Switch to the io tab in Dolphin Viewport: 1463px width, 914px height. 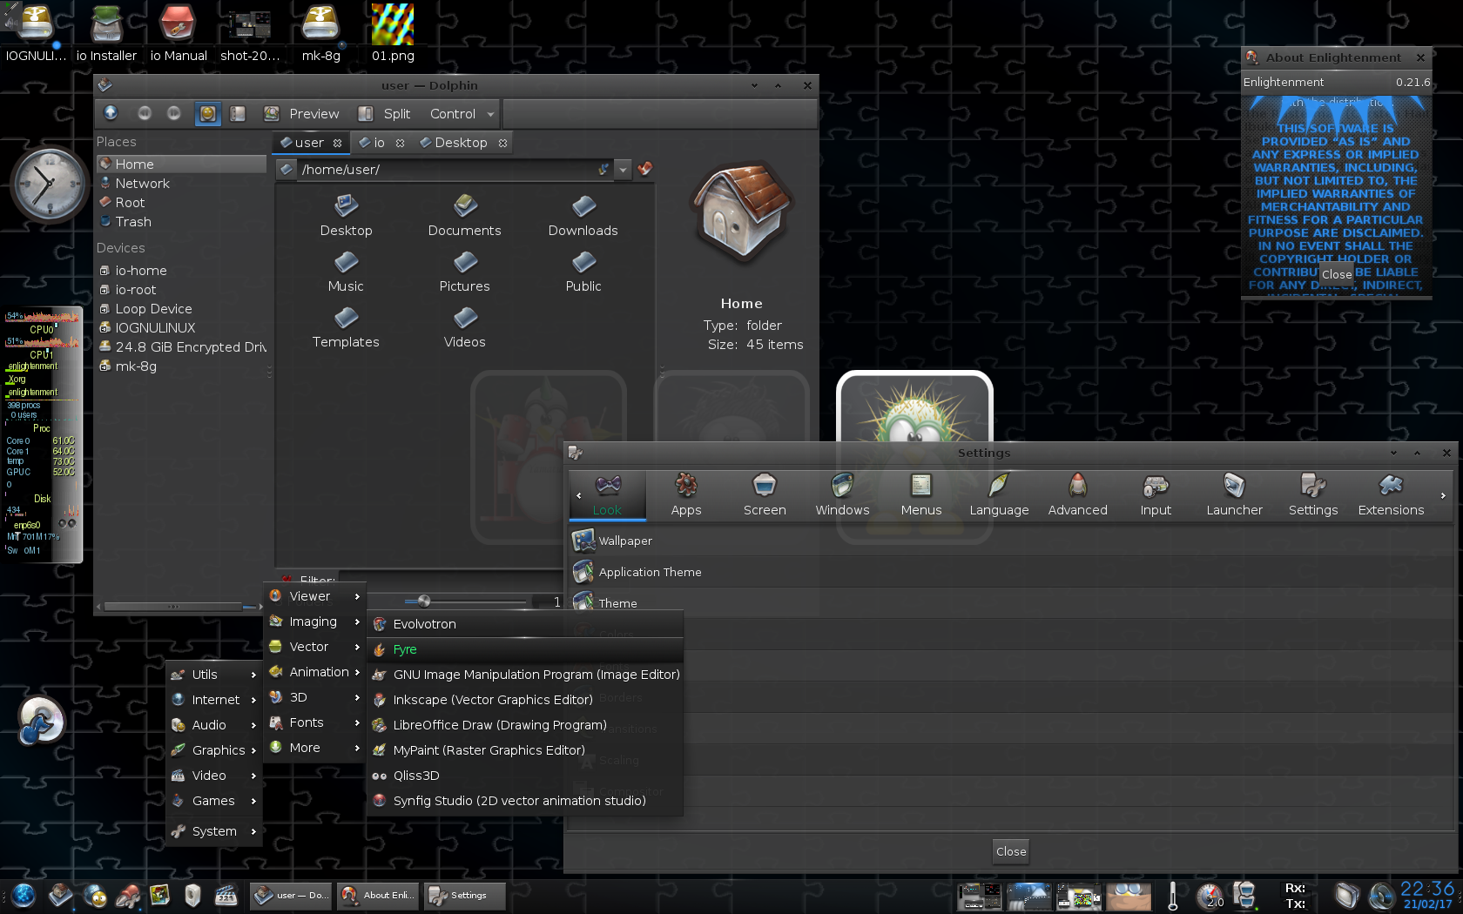pyautogui.click(x=381, y=143)
